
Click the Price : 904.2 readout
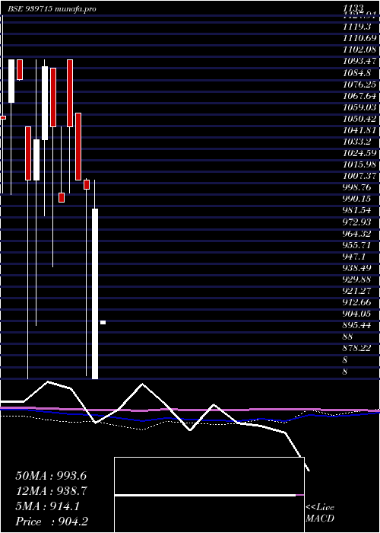tap(52, 522)
